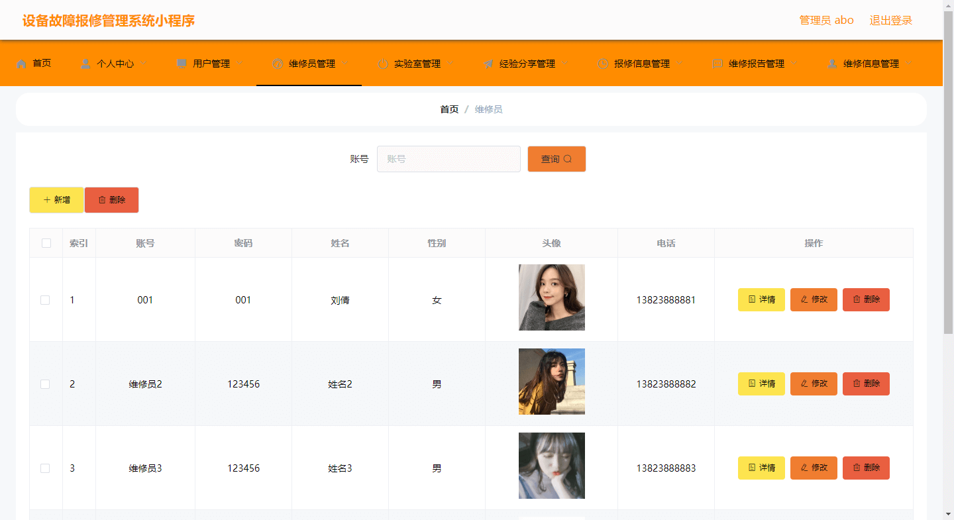Click the home icon beside 首页 nav item
This screenshot has height=520, width=954.
(21, 64)
